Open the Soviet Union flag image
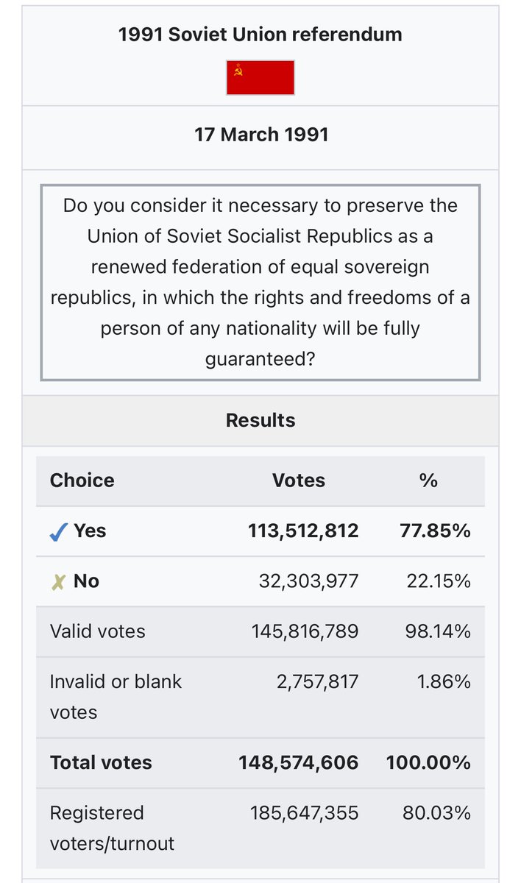The width and height of the screenshot is (521, 883). point(260,78)
